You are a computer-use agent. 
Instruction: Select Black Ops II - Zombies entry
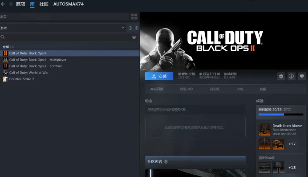click(x=70, y=66)
